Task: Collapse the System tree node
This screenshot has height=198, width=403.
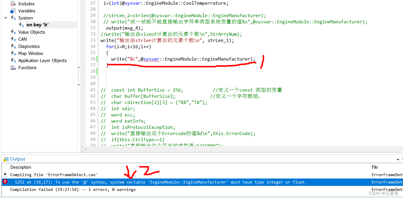Action: 5,18
